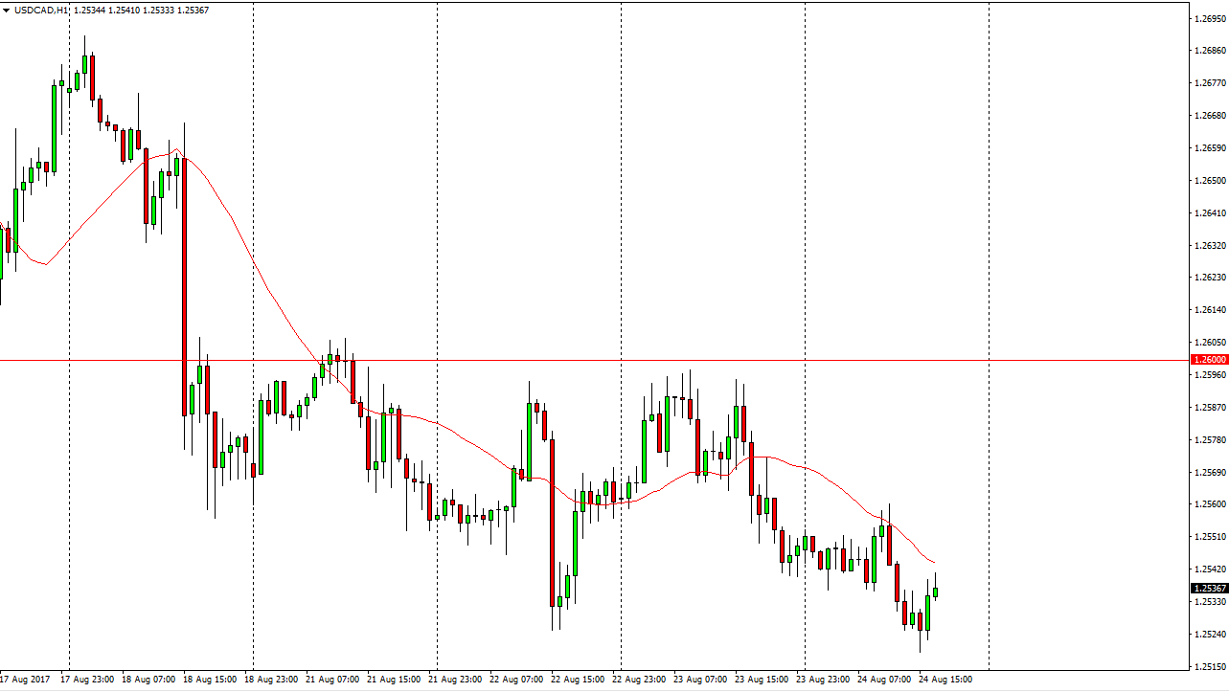Click the 21 Aug 07:00 time label
This screenshot has width=1229, height=692.
[333, 679]
